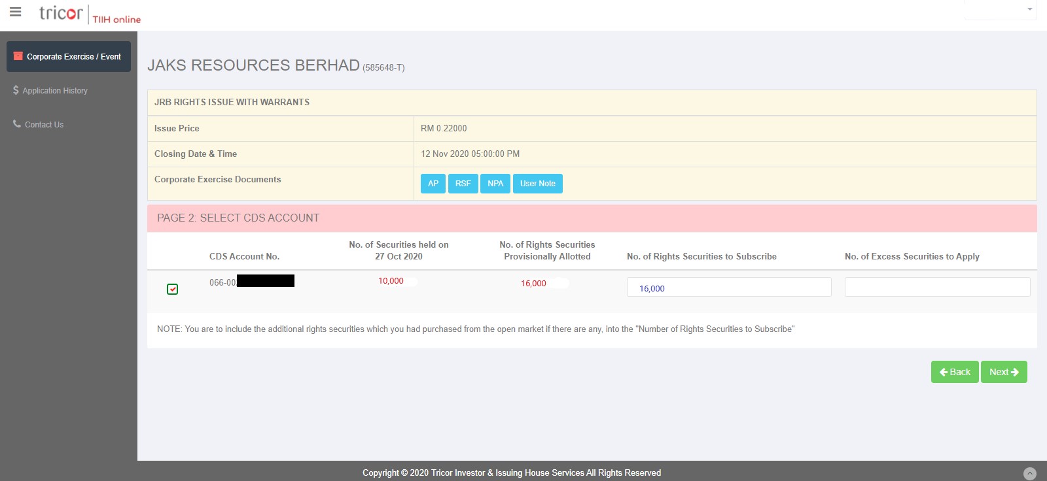The height and width of the screenshot is (481, 1047).
Task: Click the Back button
Action: 955,372
